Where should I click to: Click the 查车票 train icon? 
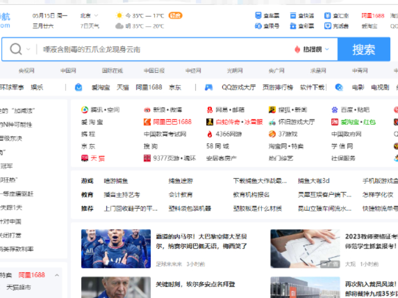[258, 16]
